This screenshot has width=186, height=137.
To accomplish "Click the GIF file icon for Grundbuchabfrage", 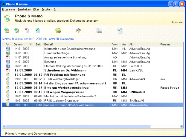I will 7,53.
